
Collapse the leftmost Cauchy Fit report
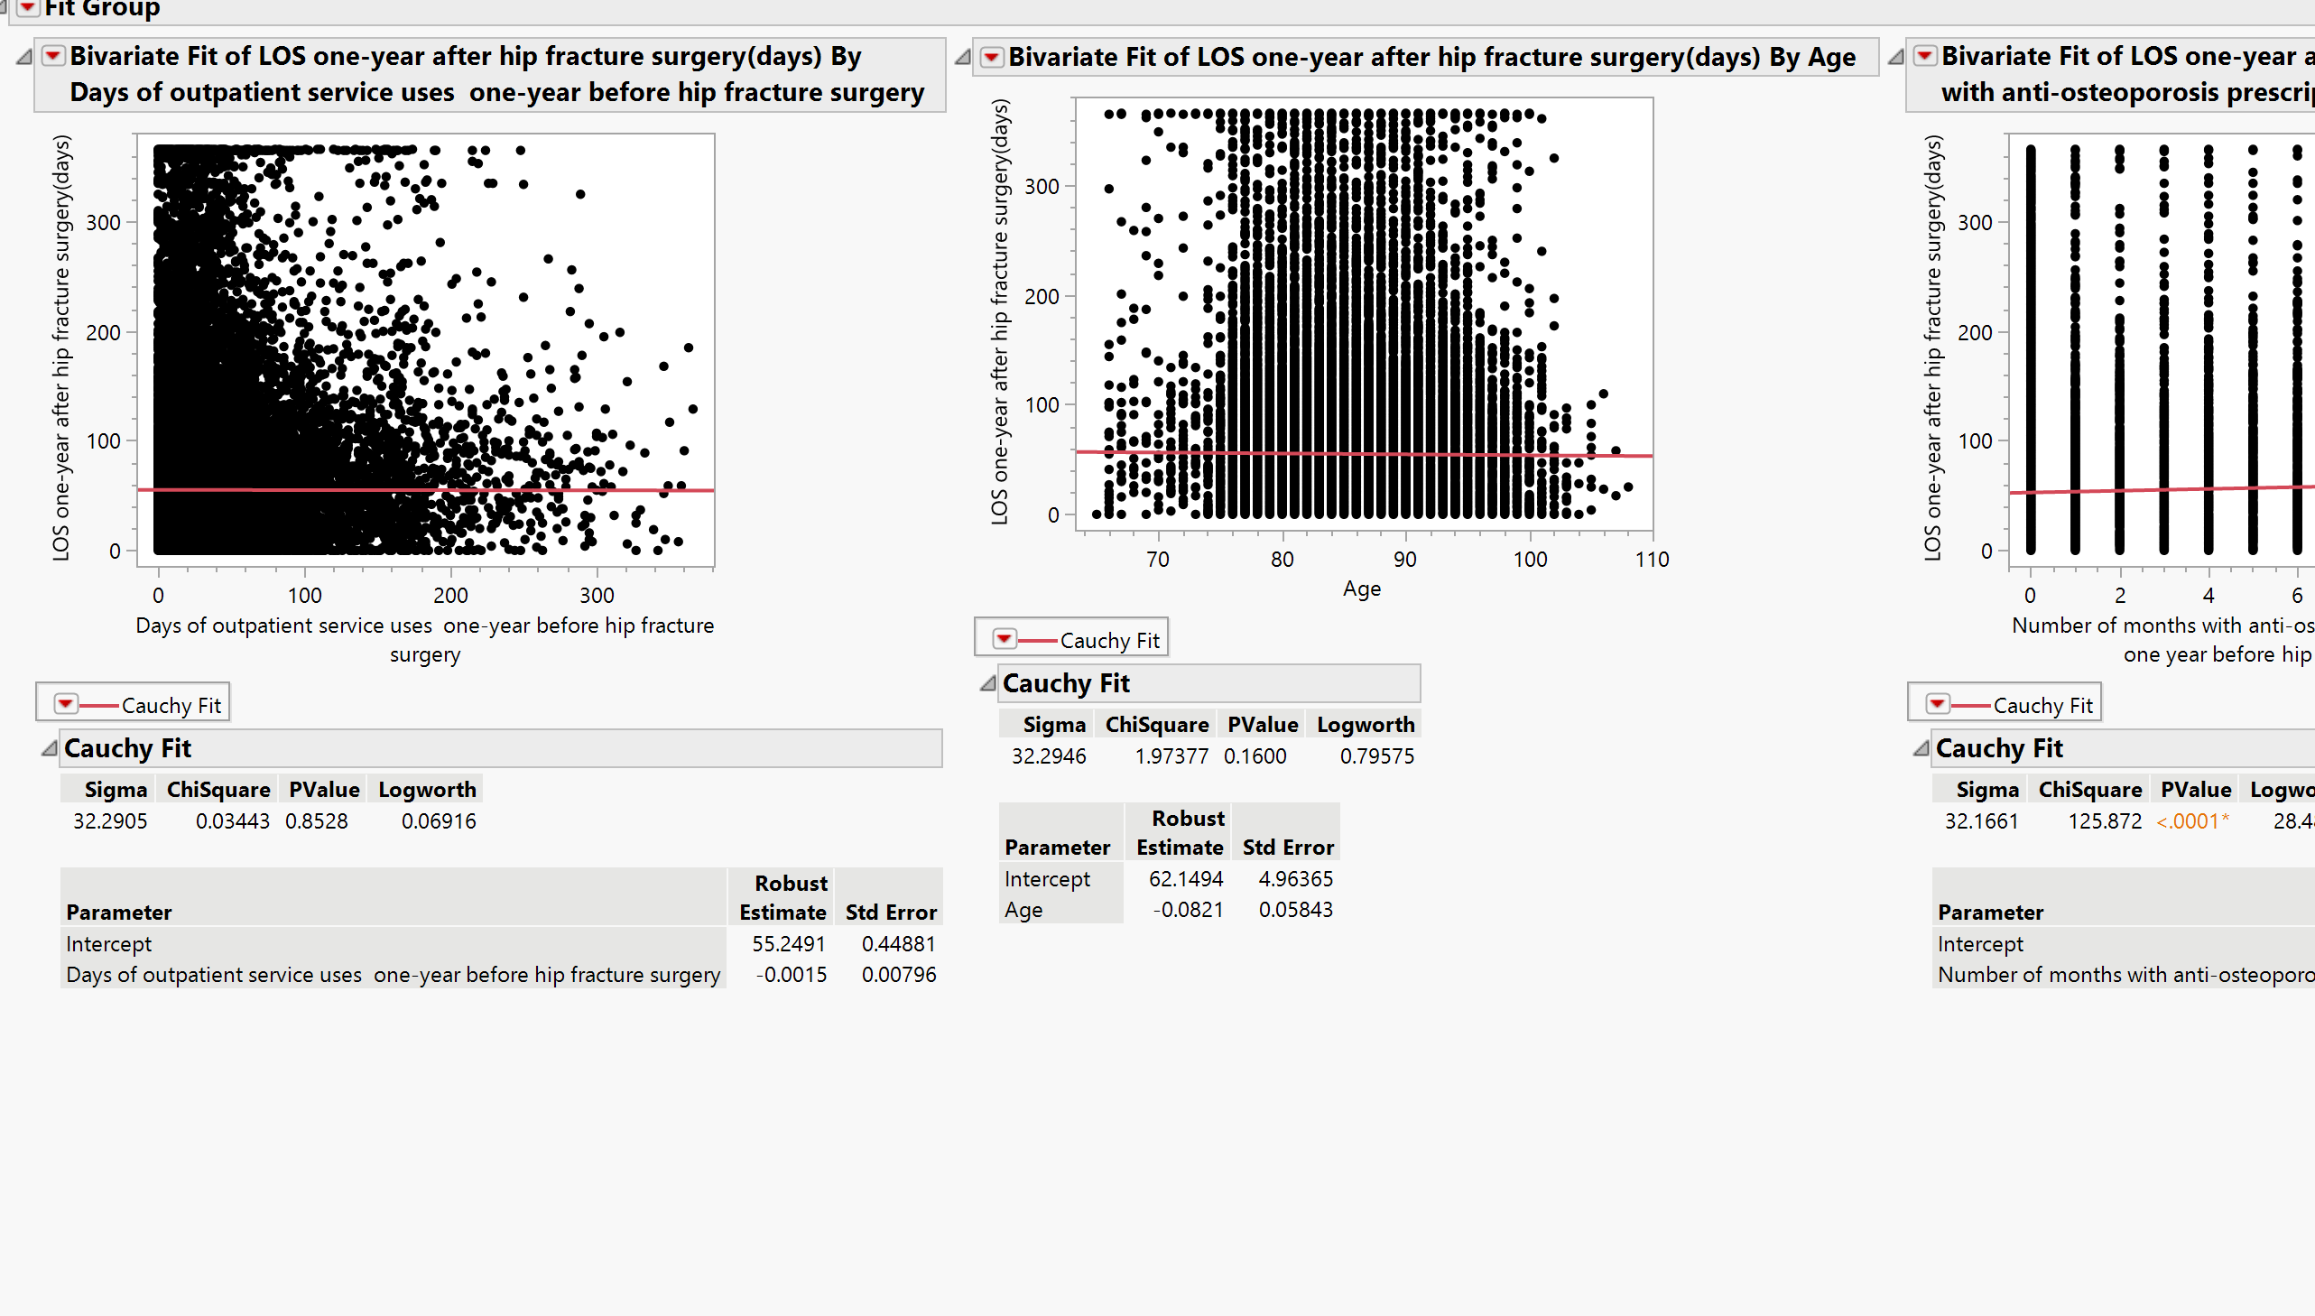pos(50,747)
